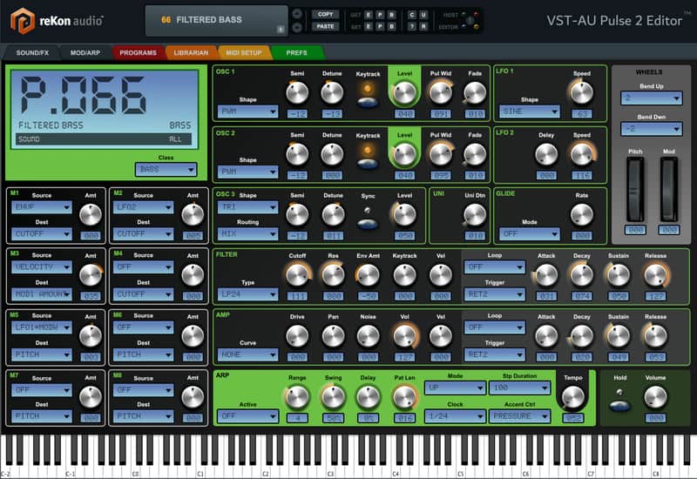Click the Filter Cutoff knob
Image resolution: width=697 pixels, height=479 pixels.
[x=297, y=275]
